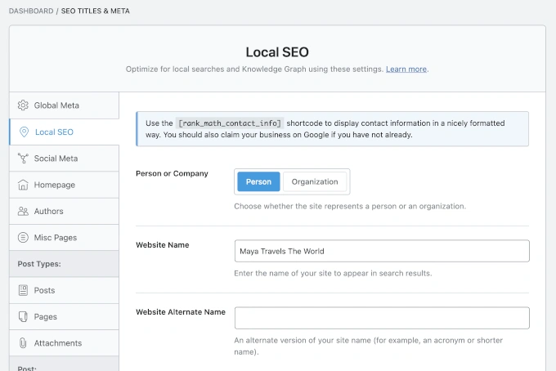Click the Social Meta network icon

23,159
